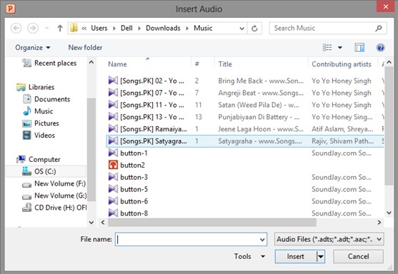Click the Insert button
This screenshot has height=274, width=398.
(296, 256)
